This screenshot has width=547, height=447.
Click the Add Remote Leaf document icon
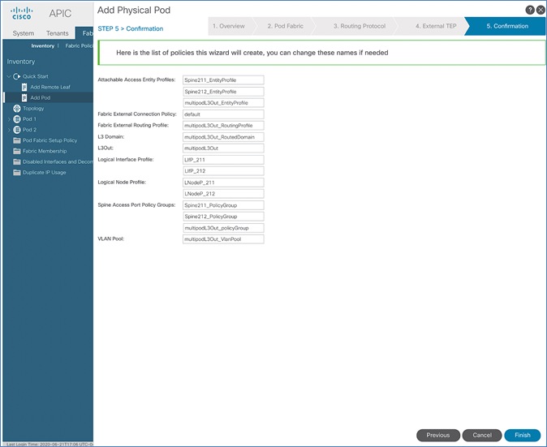[24, 87]
